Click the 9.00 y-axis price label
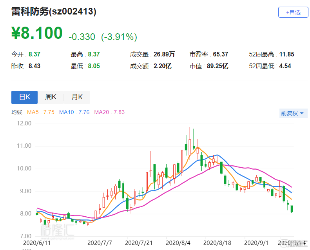Screen dimensions: 310x250 (26, 191)
